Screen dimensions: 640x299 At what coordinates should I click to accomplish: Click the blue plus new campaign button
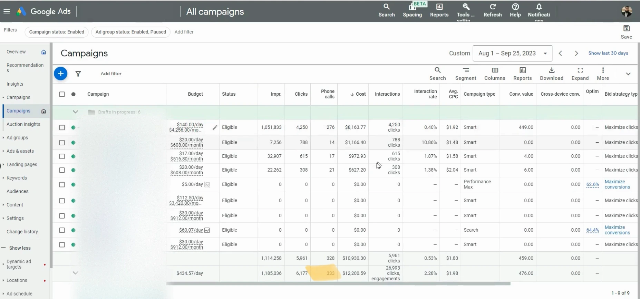[60, 74]
